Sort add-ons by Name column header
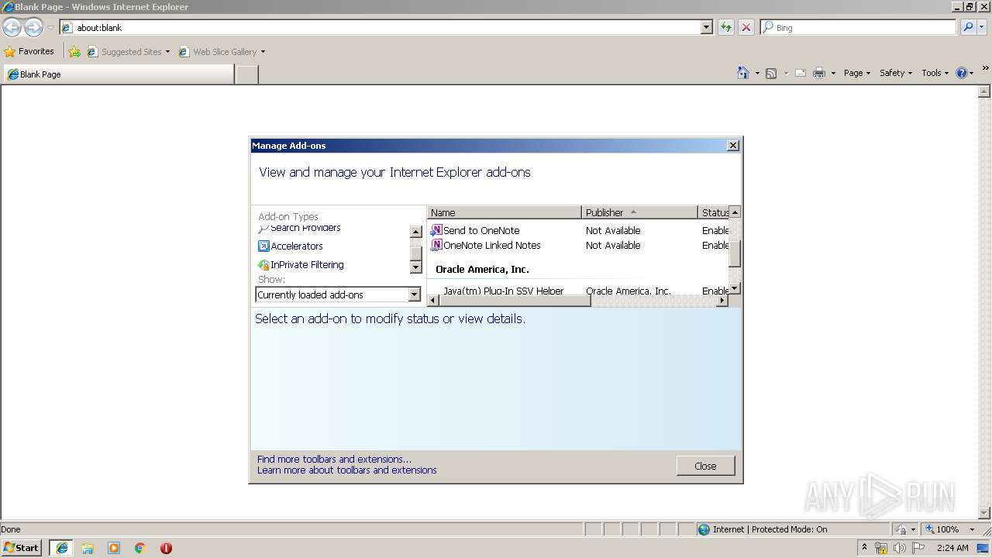Viewport: 992px width, 558px height. click(x=504, y=212)
